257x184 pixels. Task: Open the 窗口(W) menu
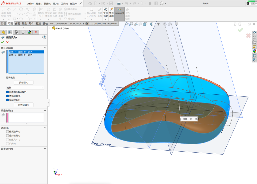point(74,4)
